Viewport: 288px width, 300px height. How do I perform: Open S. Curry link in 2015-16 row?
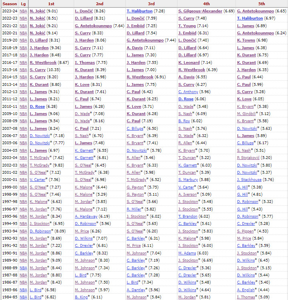point(38,70)
